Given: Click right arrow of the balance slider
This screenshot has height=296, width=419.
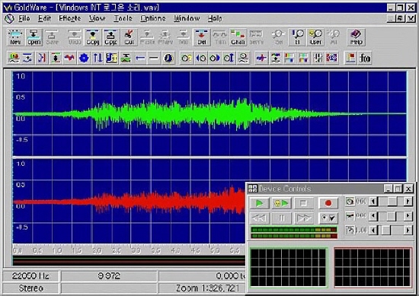Looking at the screenshot, I should [408, 215].
